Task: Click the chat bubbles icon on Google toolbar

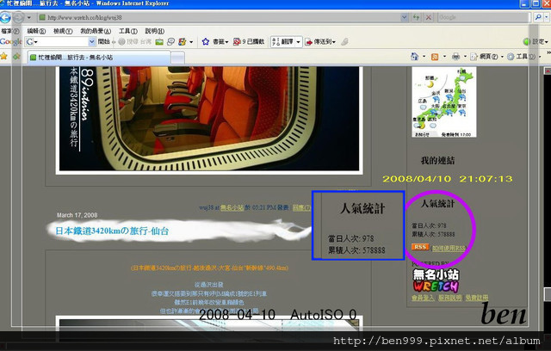Action: coord(170,42)
